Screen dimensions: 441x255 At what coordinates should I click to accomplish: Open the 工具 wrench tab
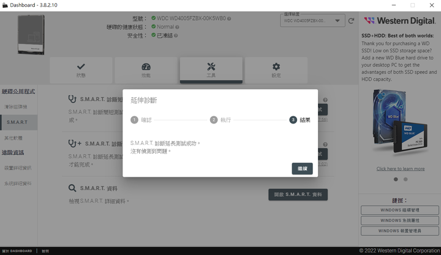pos(211,70)
